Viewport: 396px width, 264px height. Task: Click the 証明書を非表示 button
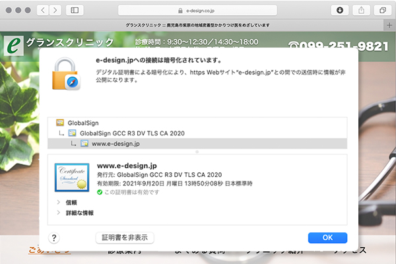(125, 238)
